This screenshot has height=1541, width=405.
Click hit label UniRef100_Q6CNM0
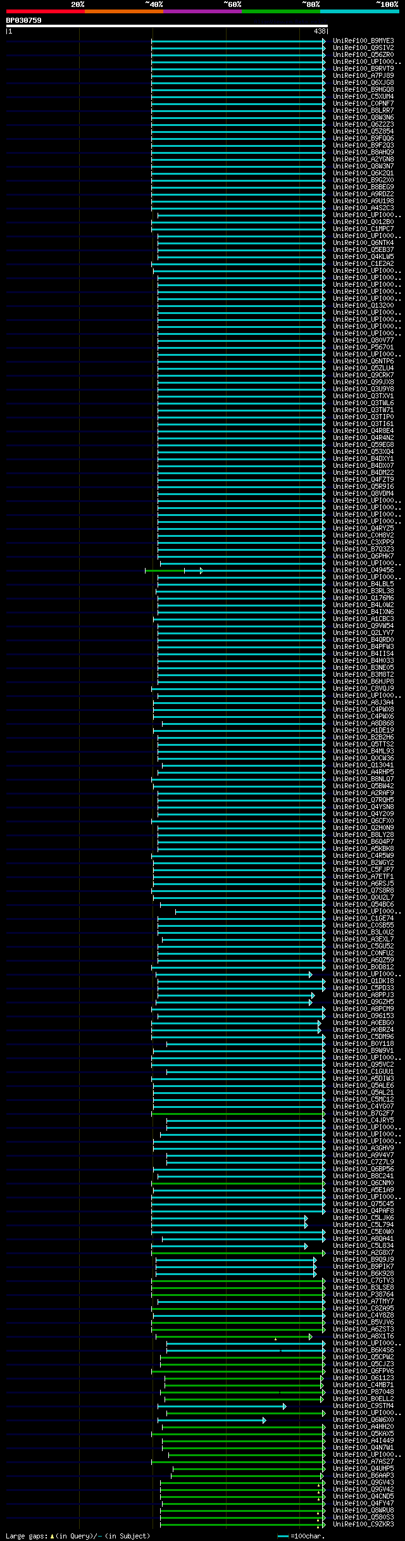(363, 1183)
